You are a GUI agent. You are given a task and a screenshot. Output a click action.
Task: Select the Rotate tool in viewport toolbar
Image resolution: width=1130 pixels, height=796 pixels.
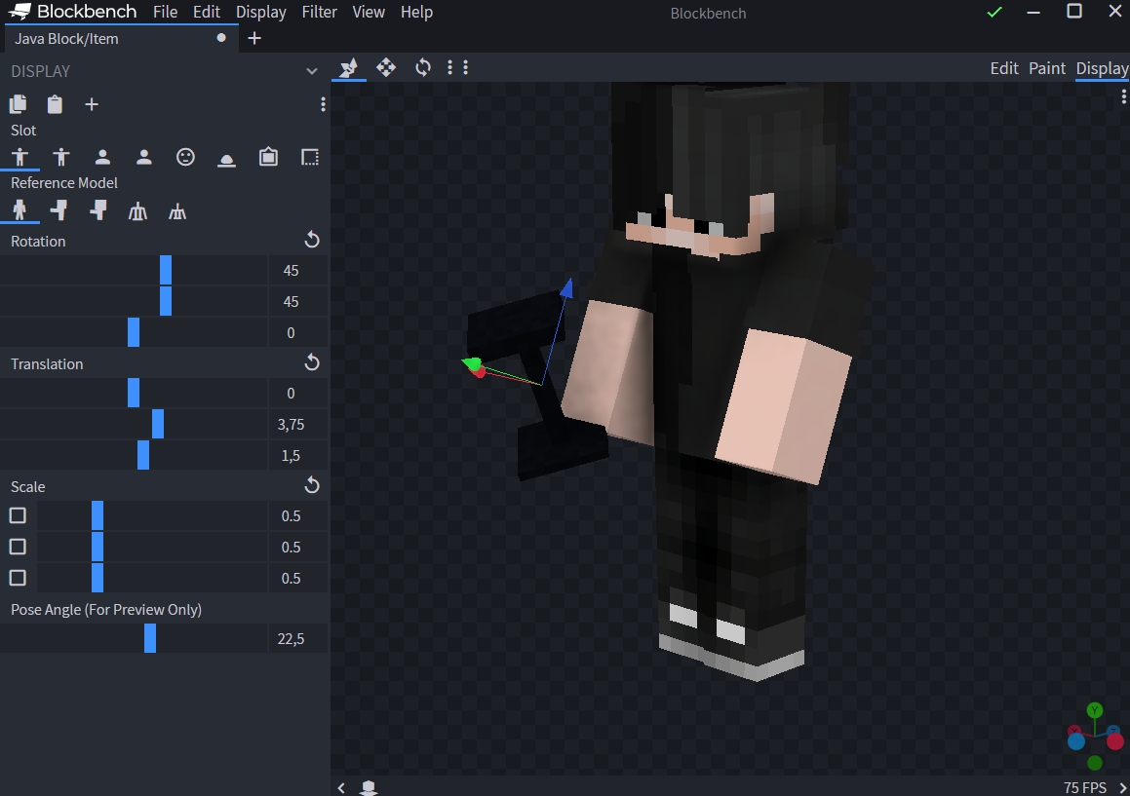coord(423,67)
